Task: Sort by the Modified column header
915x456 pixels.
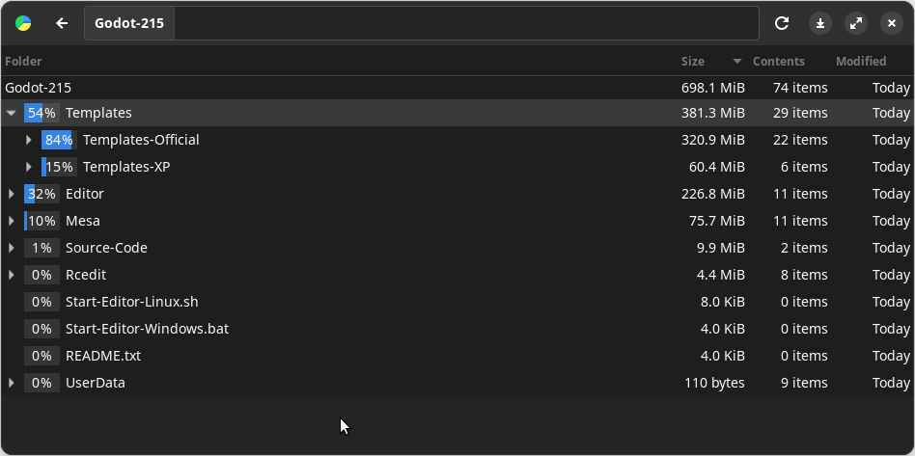Action: coord(861,62)
